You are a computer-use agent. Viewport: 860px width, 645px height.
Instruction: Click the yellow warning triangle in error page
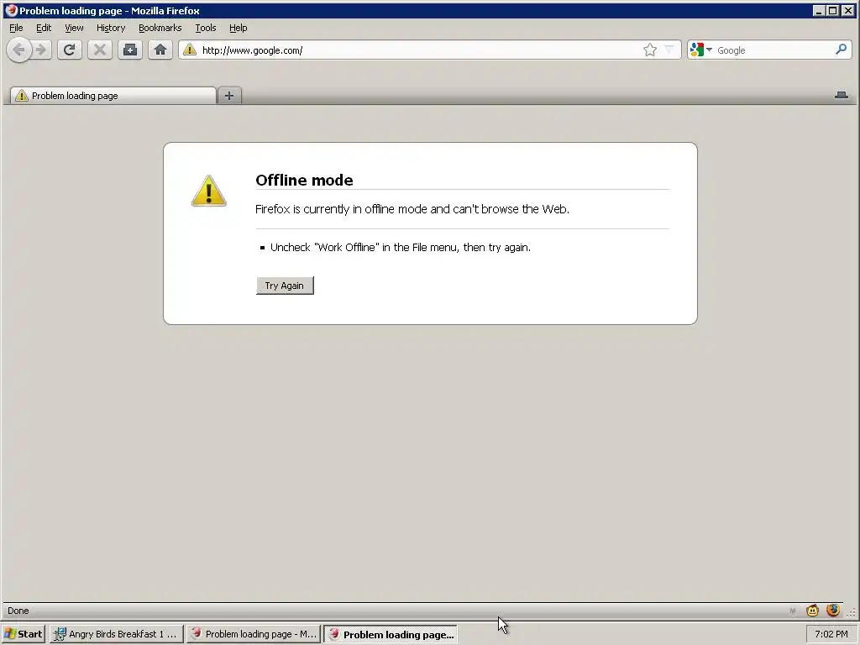[209, 191]
